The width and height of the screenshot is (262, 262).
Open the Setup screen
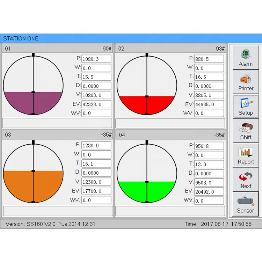246,107
